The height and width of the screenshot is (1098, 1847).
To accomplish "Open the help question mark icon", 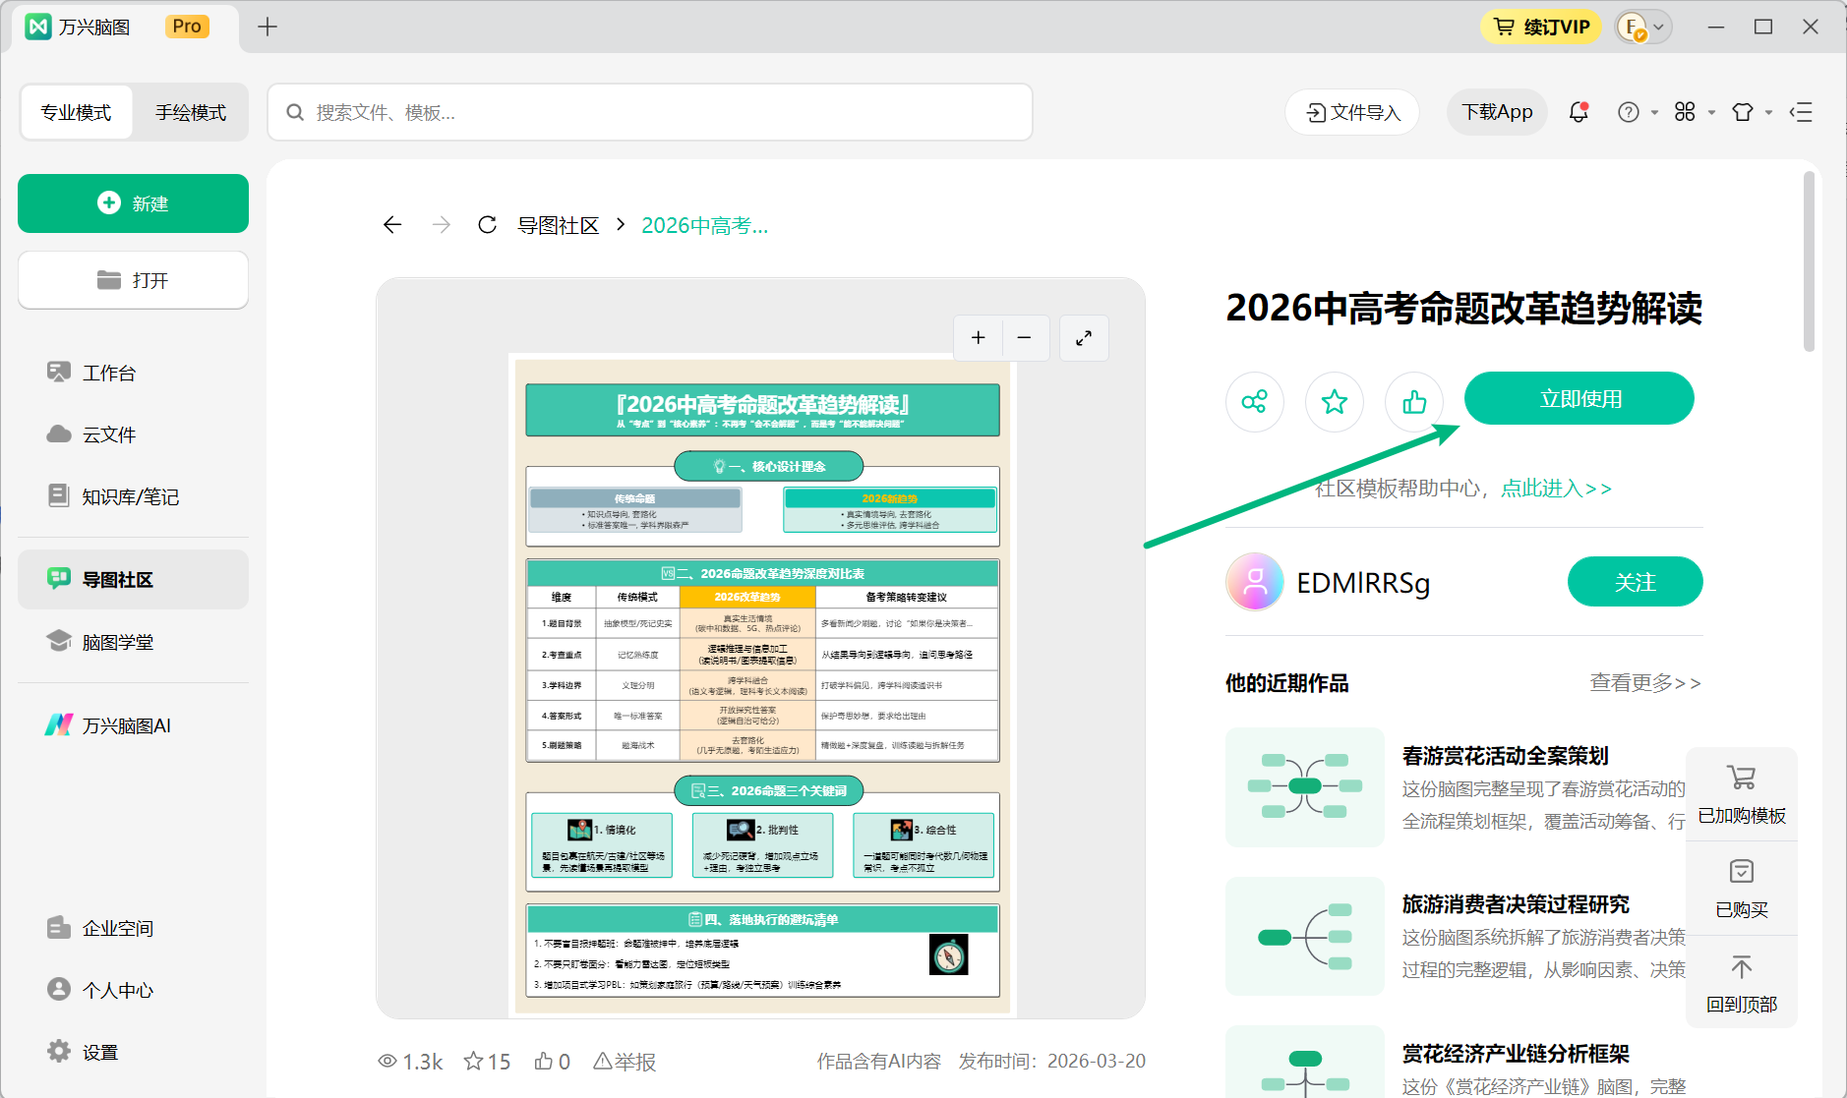I will pos(1629,112).
